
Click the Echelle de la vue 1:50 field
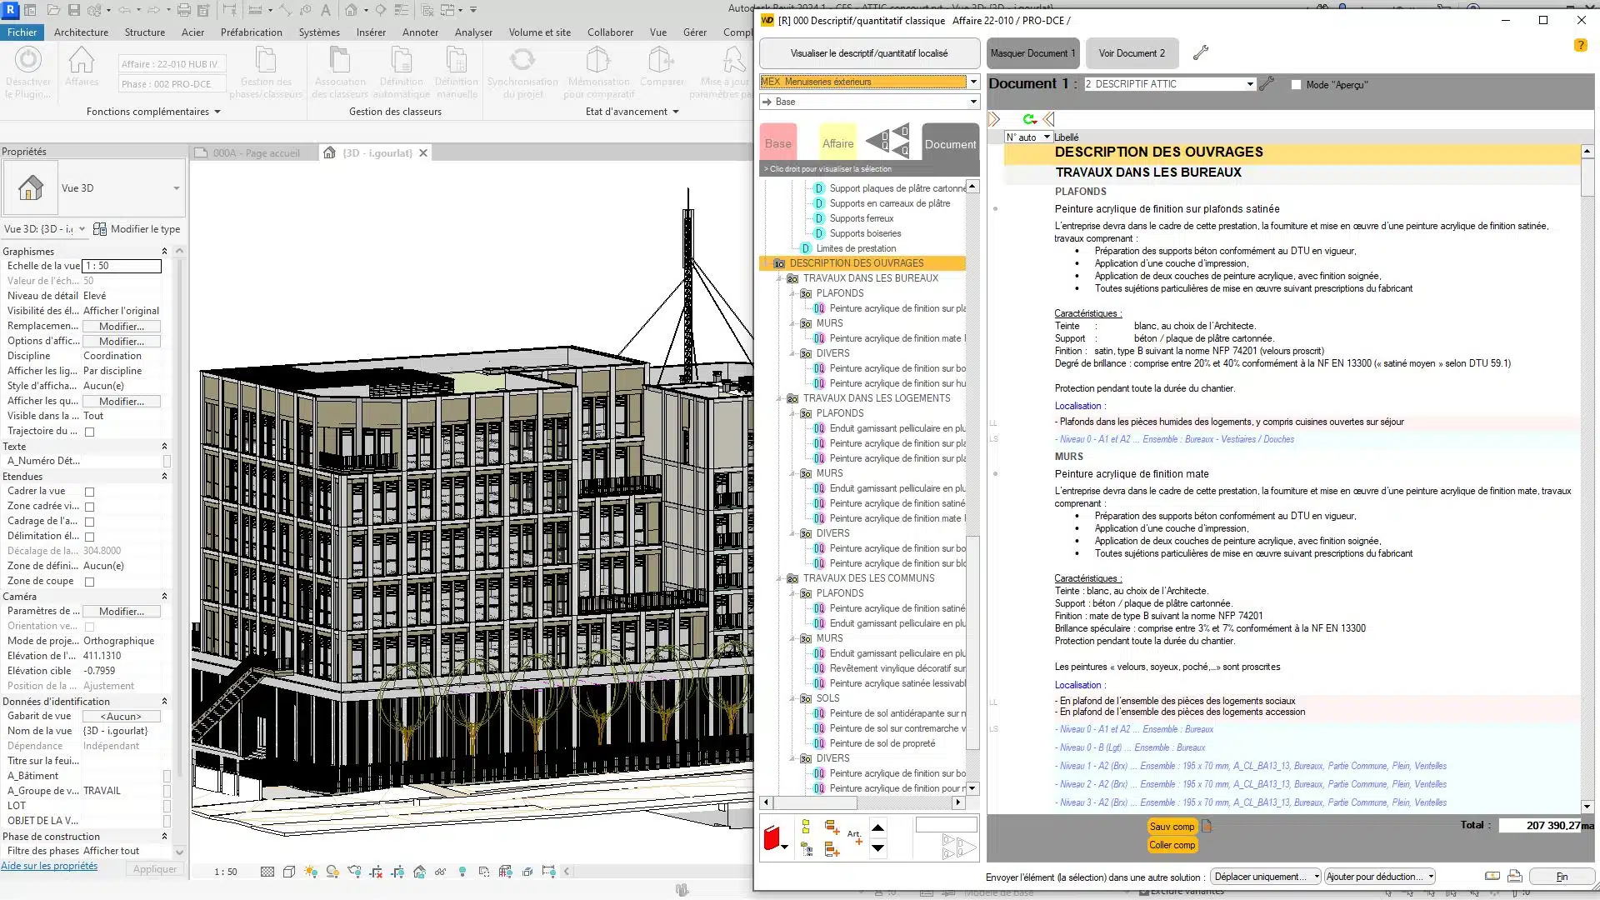[122, 266]
